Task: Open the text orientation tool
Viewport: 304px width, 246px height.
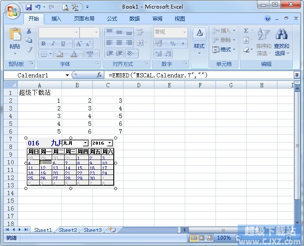Action: click(x=130, y=53)
